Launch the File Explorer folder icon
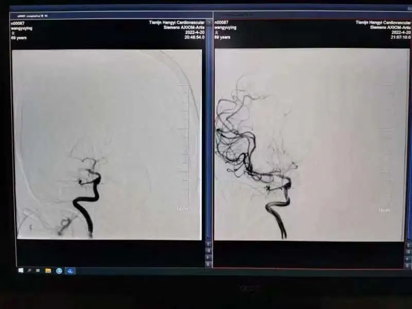Image resolution: width=412 pixels, height=309 pixels. [48, 270]
